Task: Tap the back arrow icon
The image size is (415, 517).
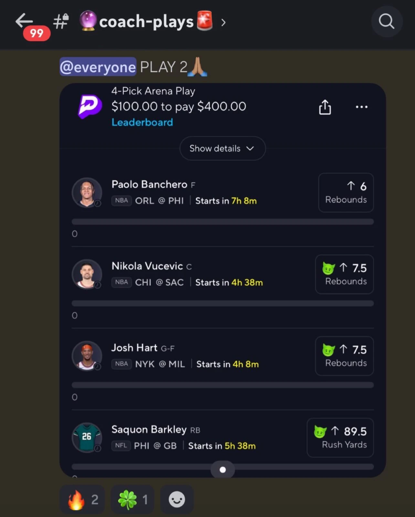Action: (x=24, y=21)
